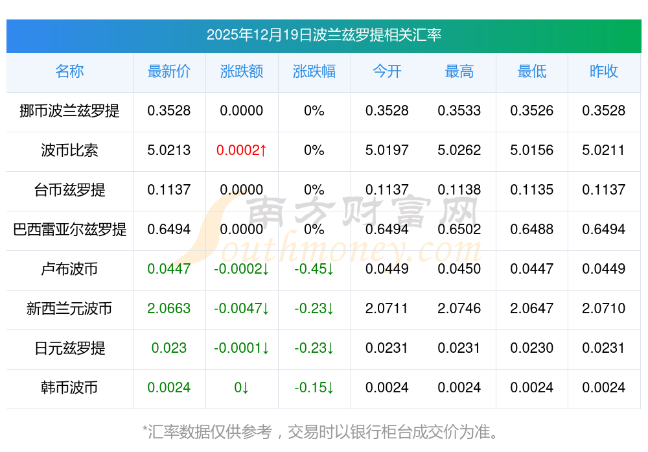Click the 最低 column header
The height and width of the screenshot is (452, 648).
coord(532,71)
